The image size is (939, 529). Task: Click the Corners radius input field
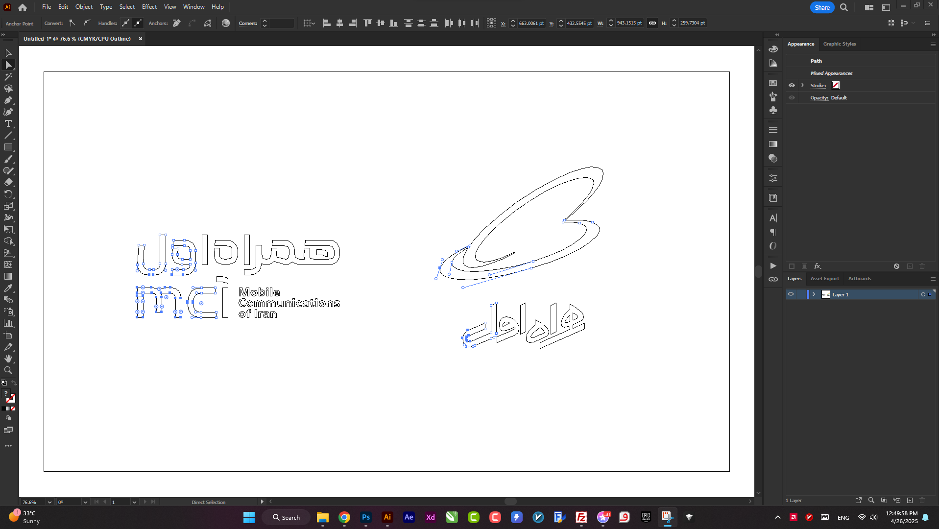[x=282, y=23]
